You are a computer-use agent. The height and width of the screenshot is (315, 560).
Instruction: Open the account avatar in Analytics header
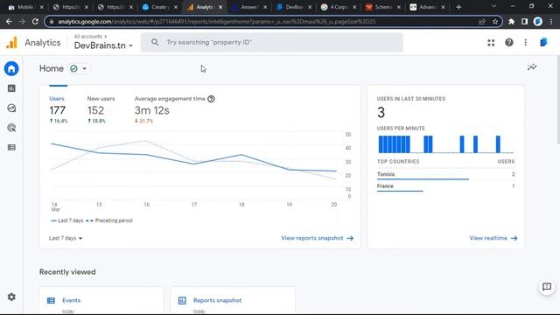click(x=543, y=42)
